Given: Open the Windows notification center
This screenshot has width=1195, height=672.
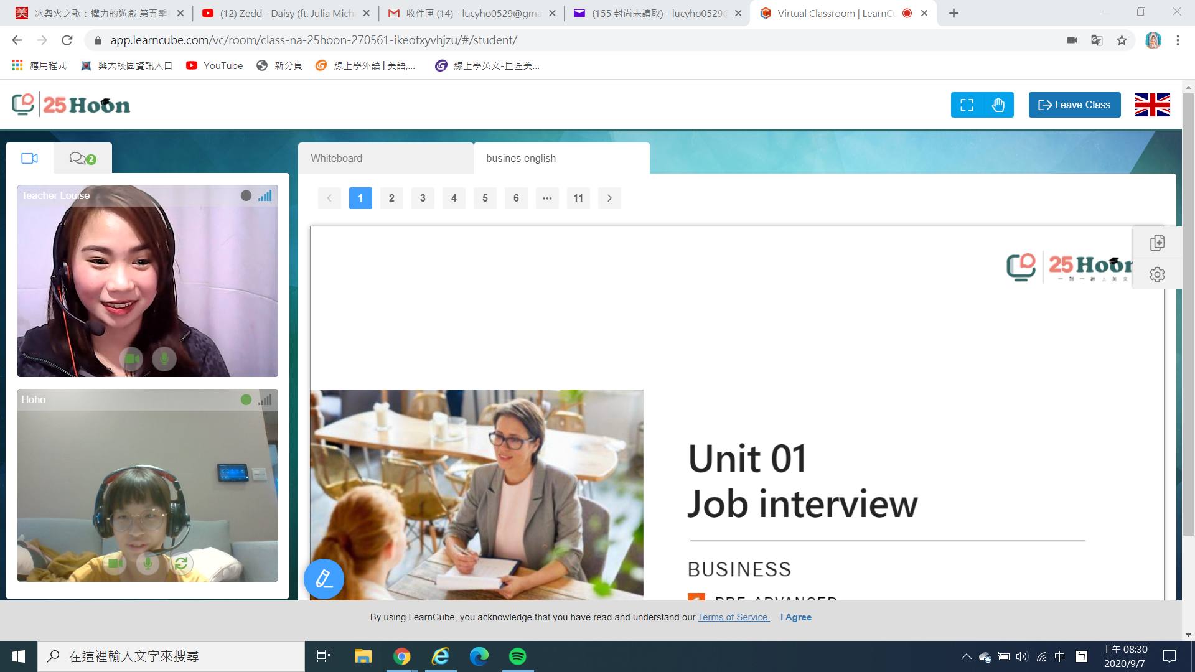Looking at the screenshot, I should point(1169,656).
